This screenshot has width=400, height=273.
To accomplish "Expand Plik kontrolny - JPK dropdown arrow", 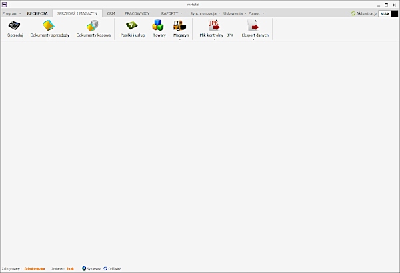I will point(215,39).
